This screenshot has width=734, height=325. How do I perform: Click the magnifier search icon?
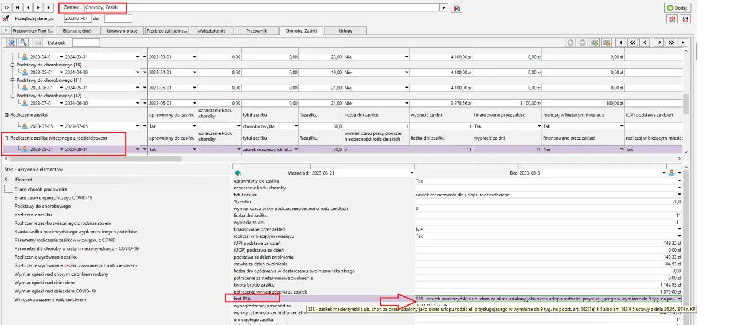point(24,42)
